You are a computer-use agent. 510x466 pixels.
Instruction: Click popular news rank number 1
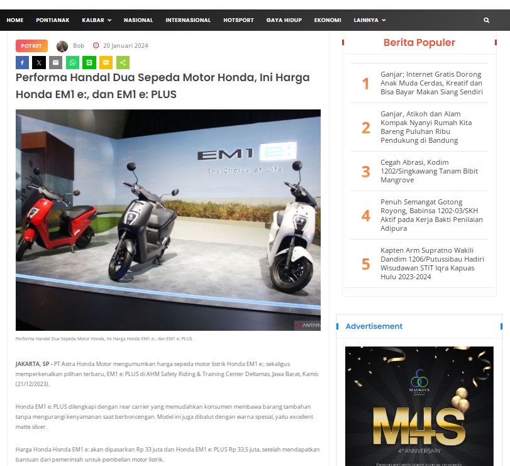[366, 84]
